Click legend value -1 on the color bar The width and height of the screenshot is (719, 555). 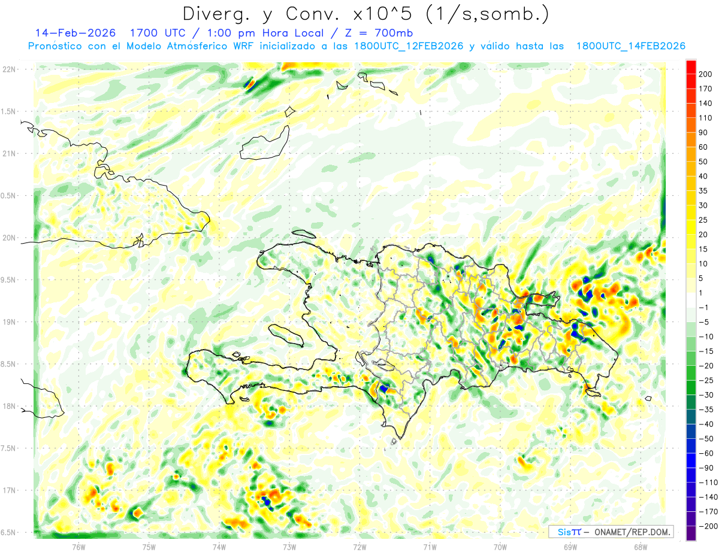click(703, 308)
